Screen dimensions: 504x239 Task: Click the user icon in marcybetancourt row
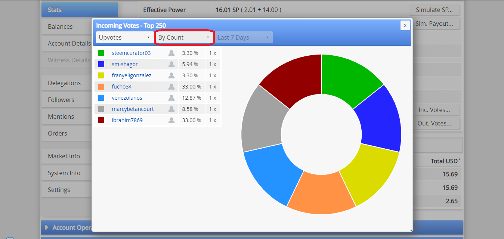[x=171, y=109]
